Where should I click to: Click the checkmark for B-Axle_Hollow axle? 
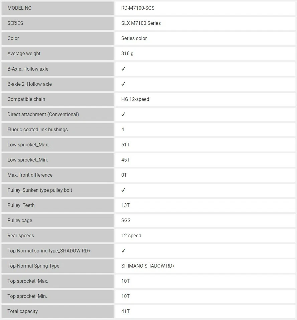tap(123, 69)
